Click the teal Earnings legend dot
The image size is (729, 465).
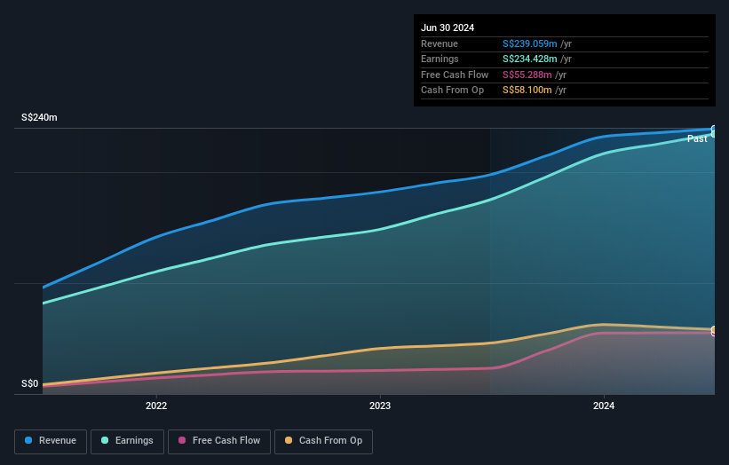tap(105, 440)
